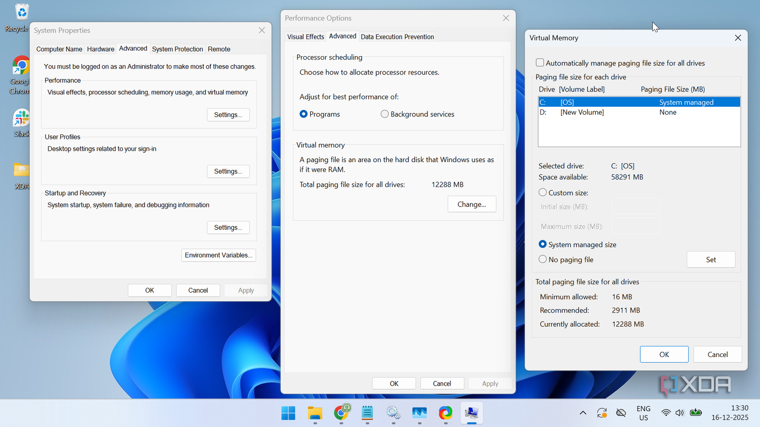Launch Notepad from the taskbar
This screenshot has height=427, width=760.
(367, 413)
